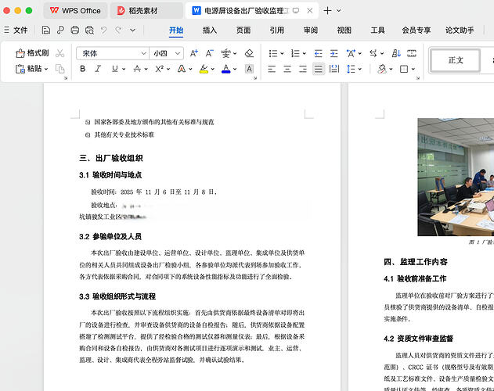Click the Copy icon beside Paste
This screenshot has width=494, height=391.
coord(59,69)
